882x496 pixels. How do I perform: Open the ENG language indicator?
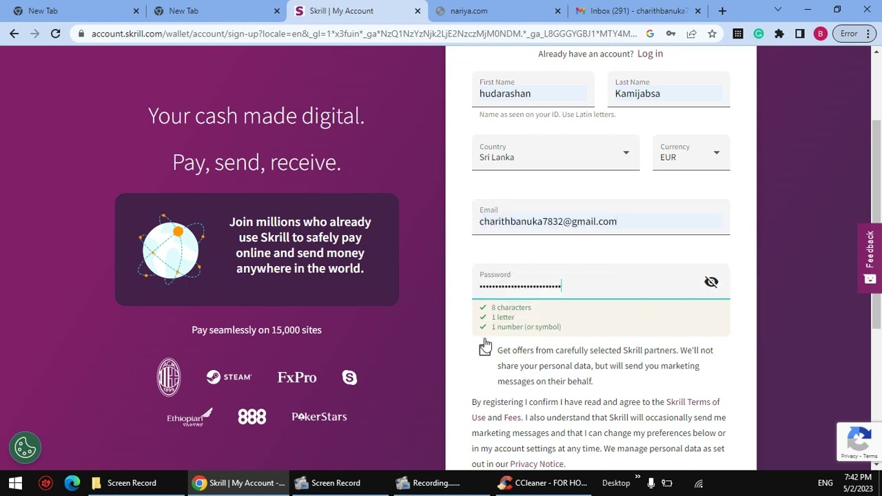coord(825,483)
